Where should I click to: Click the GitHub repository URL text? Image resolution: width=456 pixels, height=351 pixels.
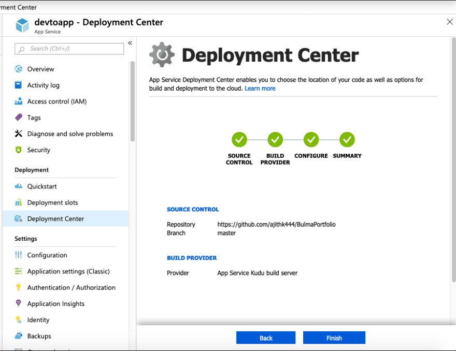277,224
